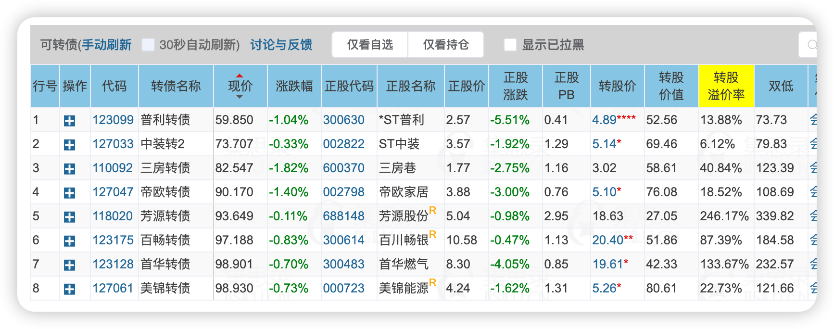Click the plus icon for 美锦转债 row

click(x=69, y=289)
